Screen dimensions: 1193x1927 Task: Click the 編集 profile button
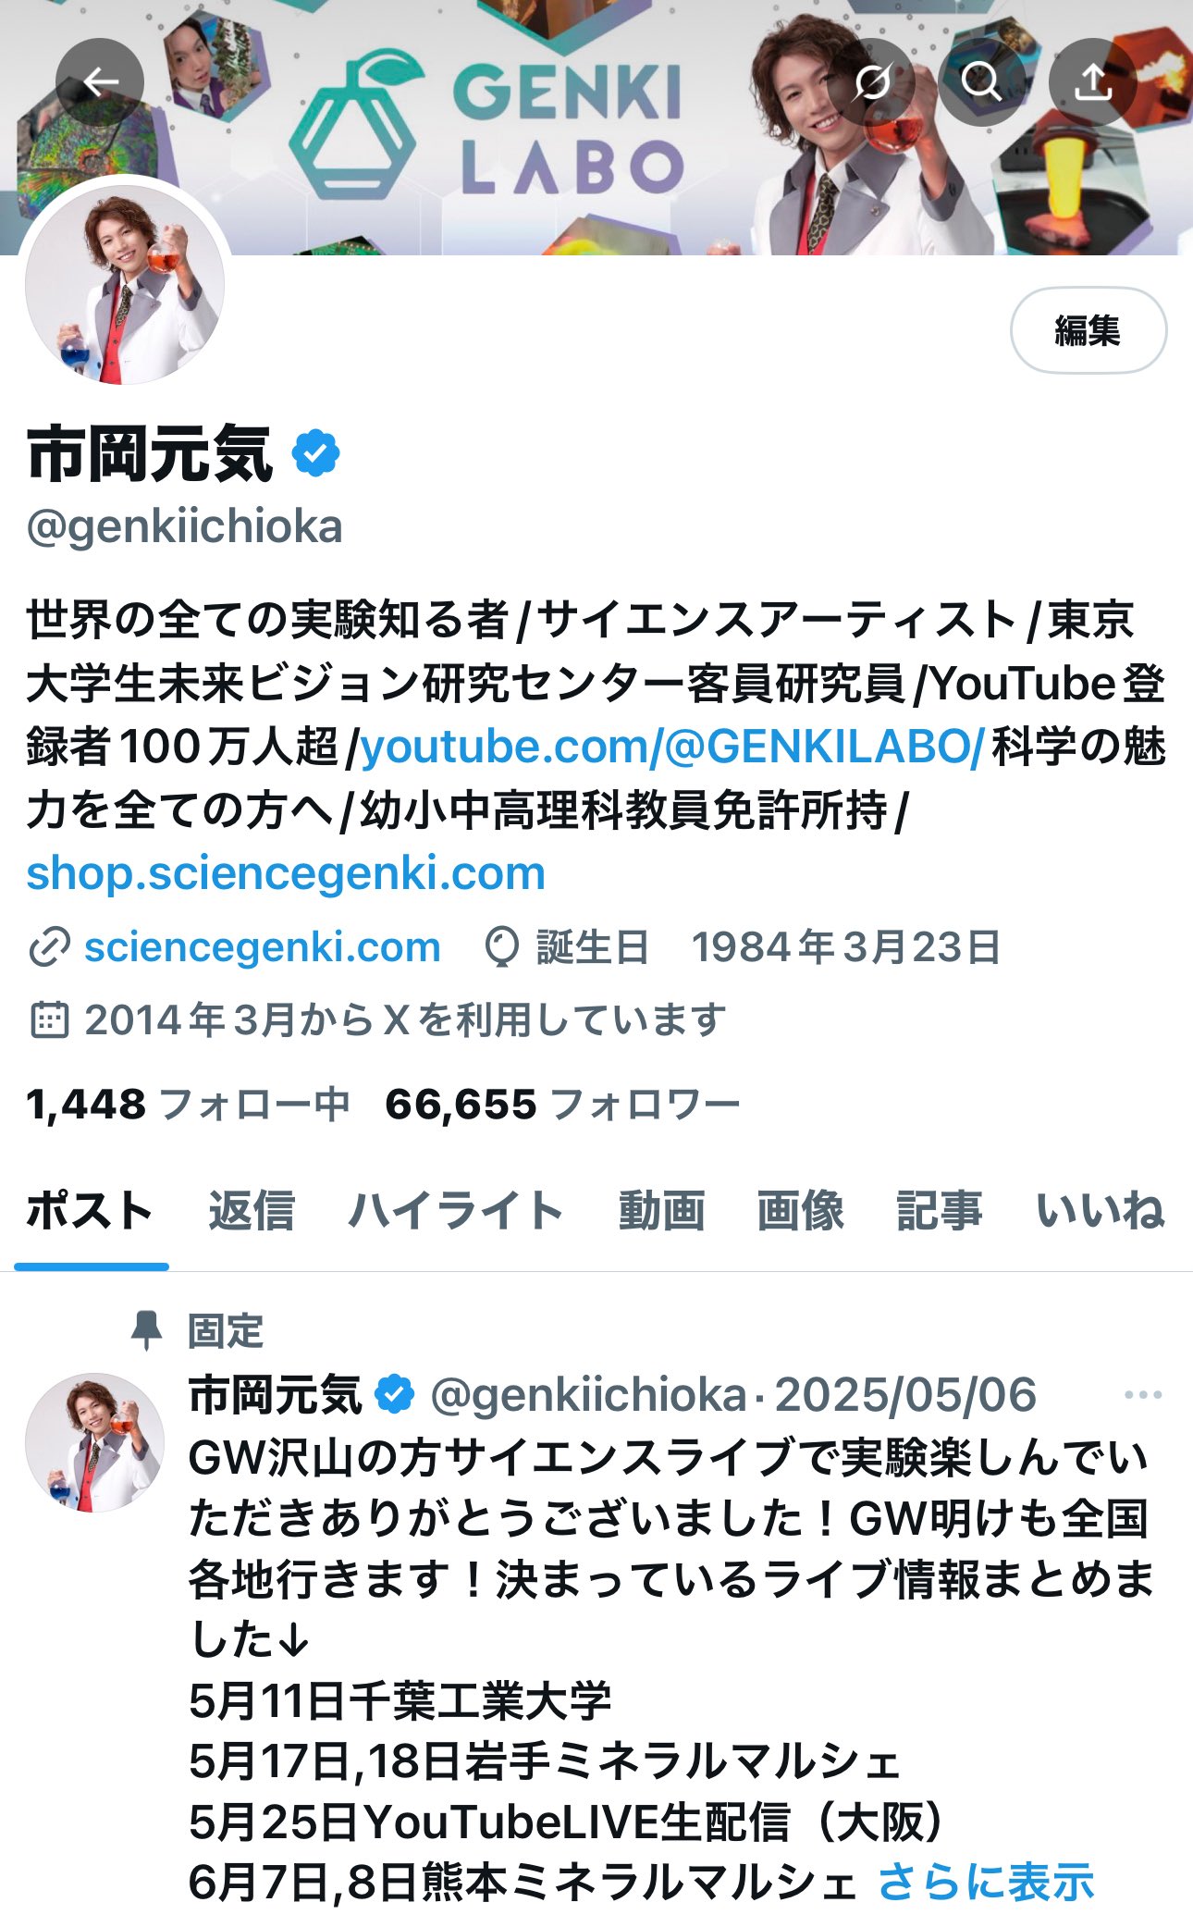point(1088,330)
